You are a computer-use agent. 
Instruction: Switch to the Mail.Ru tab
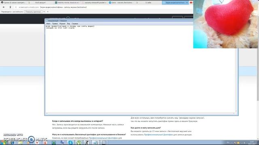(67, 3)
